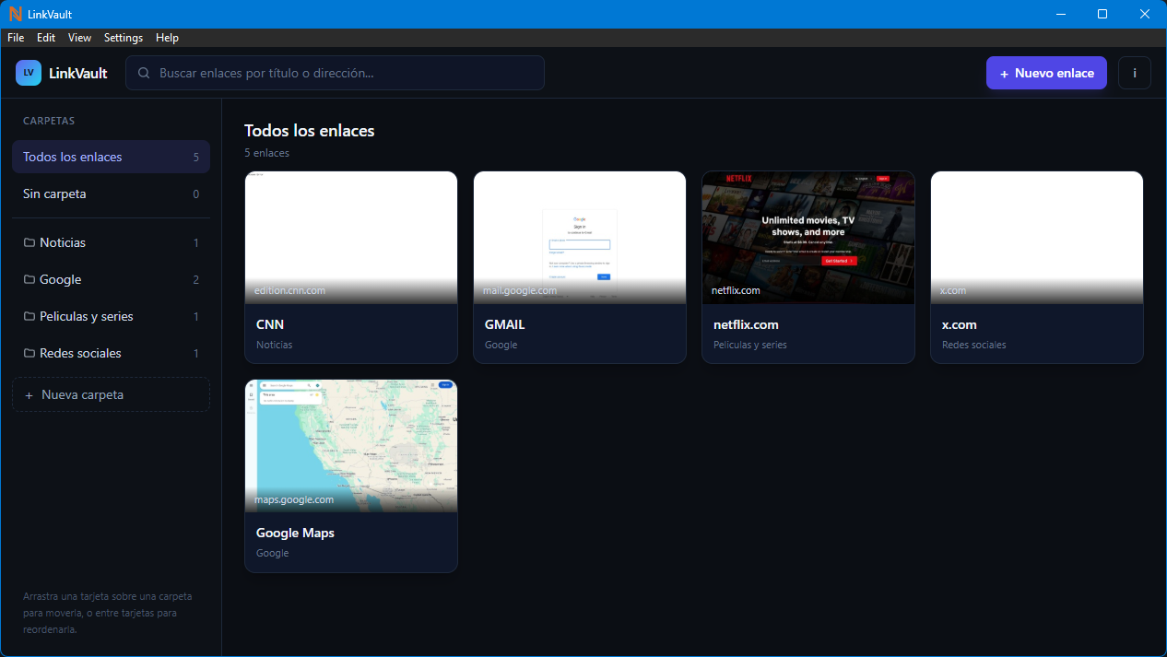The height and width of the screenshot is (657, 1167).
Task: Open the Edit menu
Action: click(x=46, y=38)
